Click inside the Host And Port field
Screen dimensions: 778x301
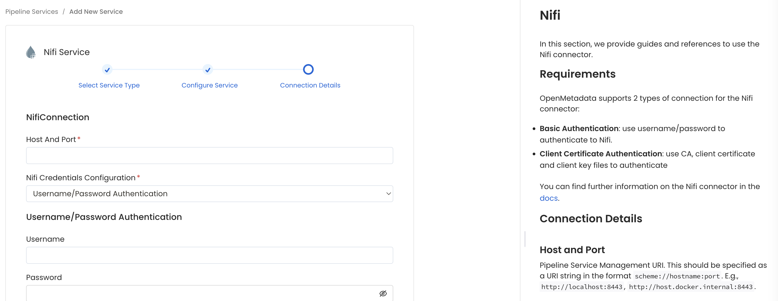point(210,156)
